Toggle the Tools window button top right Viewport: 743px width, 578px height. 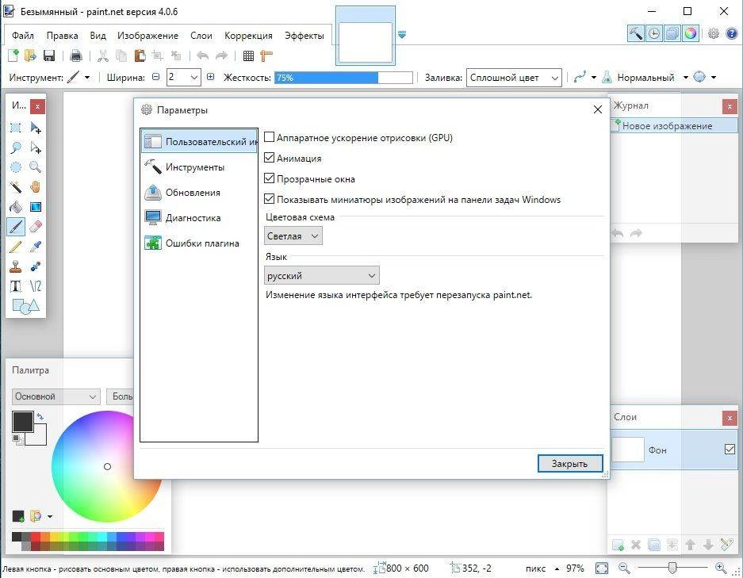[635, 33]
